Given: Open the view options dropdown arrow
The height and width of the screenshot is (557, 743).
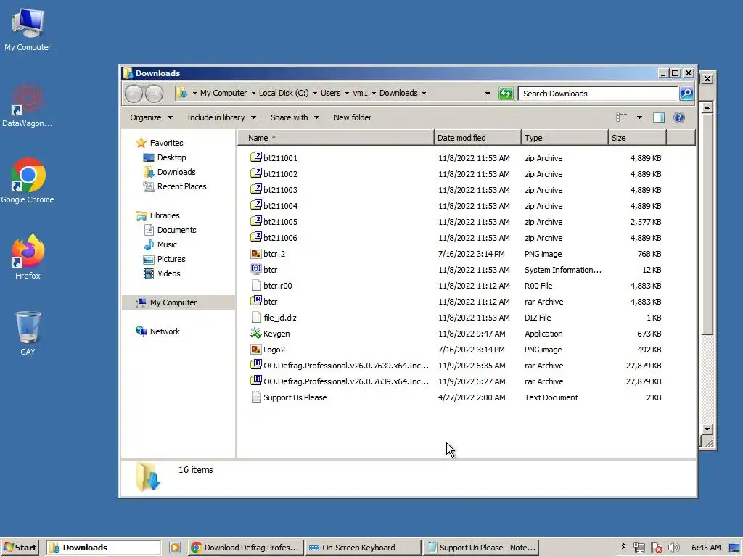Looking at the screenshot, I should [639, 117].
